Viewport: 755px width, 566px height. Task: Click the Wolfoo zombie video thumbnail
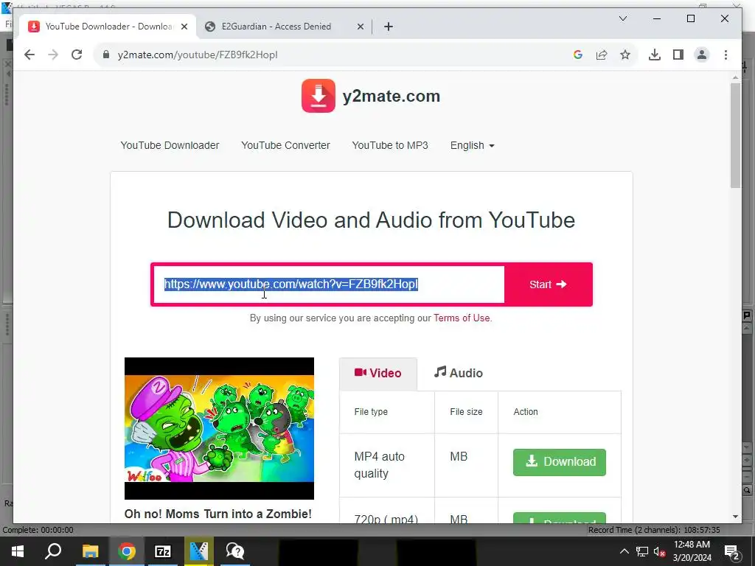(219, 428)
